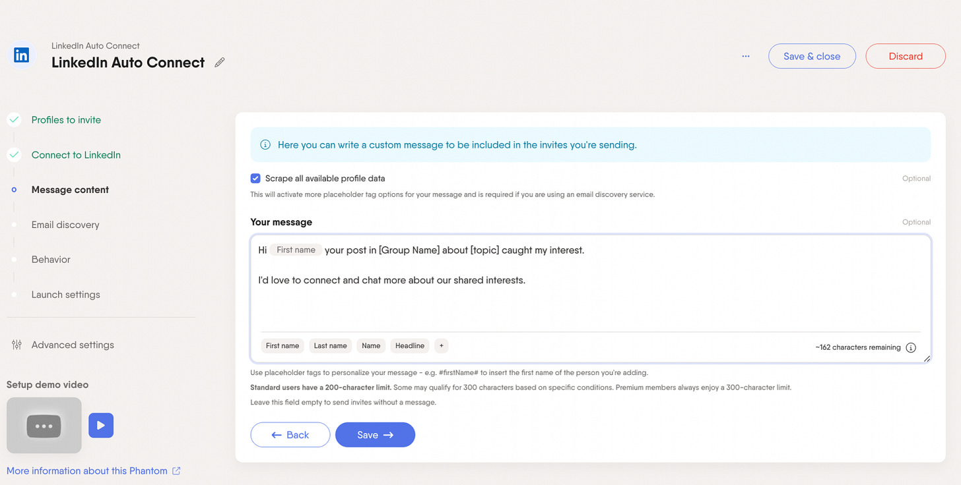Click the '~162 characters remaining' text
The width and height of the screenshot is (961, 485).
click(x=858, y=347)
